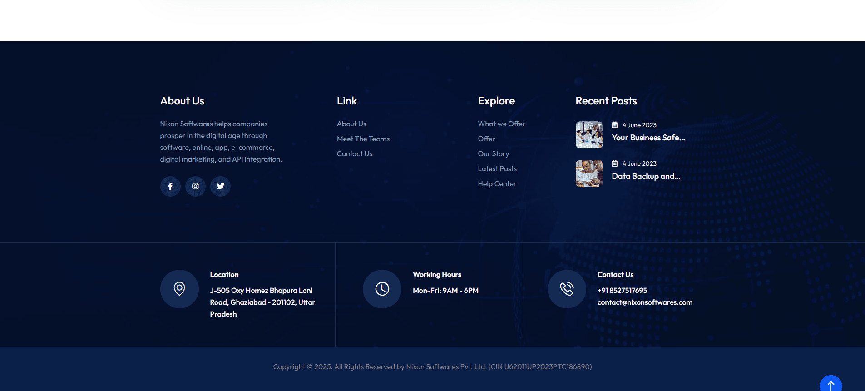The width and height of the screenshot is (865, 391).
Task: Click the Link column heading
Action: 347,101
